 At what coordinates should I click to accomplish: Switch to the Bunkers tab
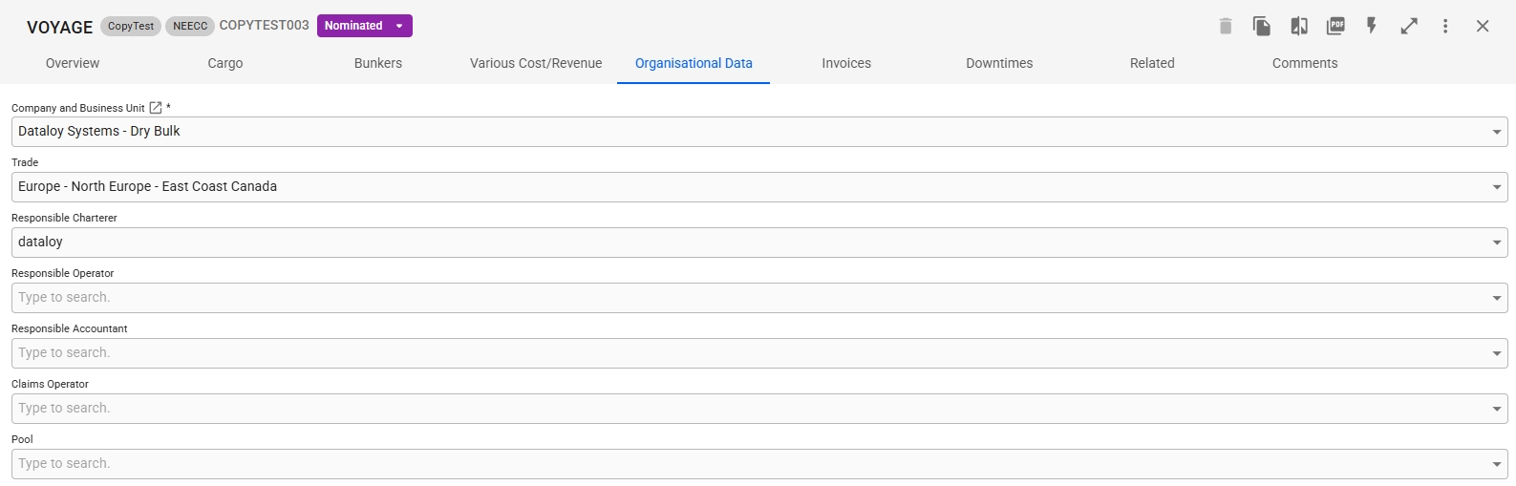pos(378,63)
